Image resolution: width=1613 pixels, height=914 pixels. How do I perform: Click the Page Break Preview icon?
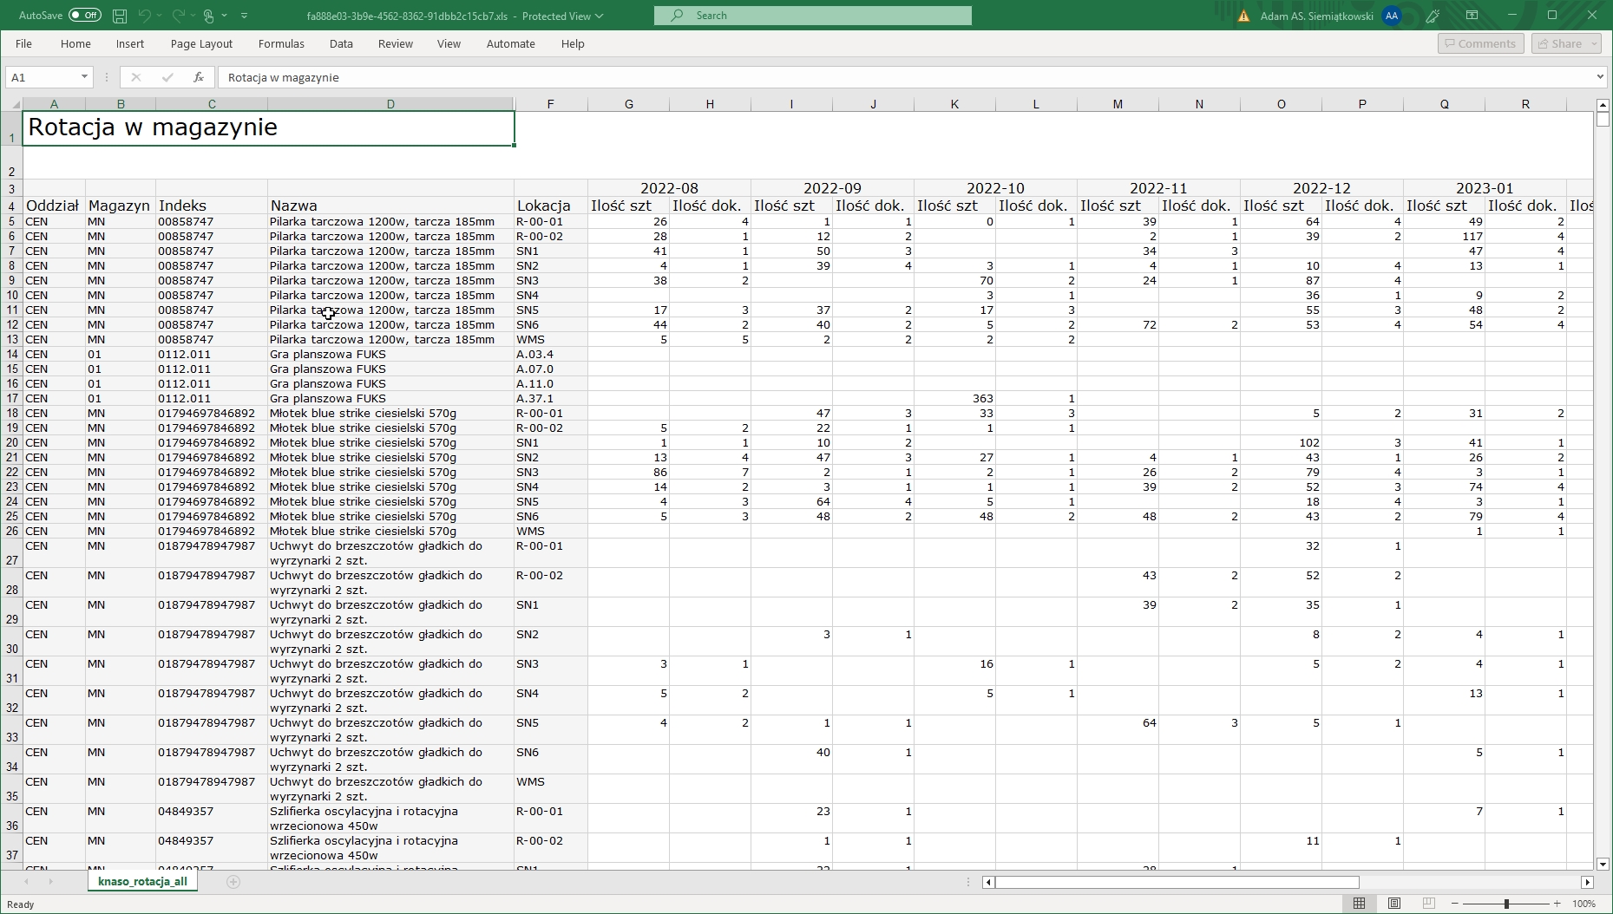pyautogui.click(x=1428, y=904)
